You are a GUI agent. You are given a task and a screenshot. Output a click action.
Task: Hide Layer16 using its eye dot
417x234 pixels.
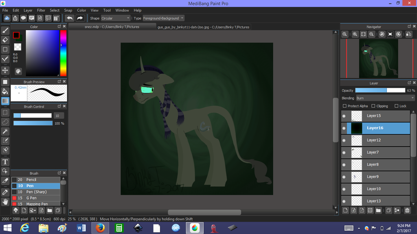click(x=344, y=128)
